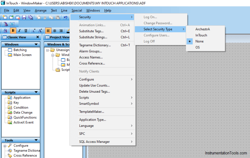This screenshot has width=250, height=158.
Task: Select the ActiveX Event script item
Action: pyautogui.click(x=24, y=122)
